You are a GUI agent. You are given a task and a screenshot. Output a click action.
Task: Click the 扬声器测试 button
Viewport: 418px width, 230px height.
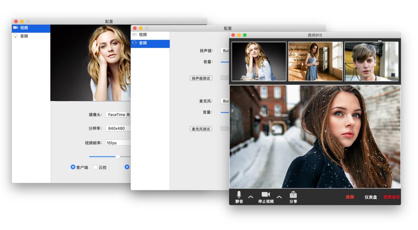click(201, 78)
